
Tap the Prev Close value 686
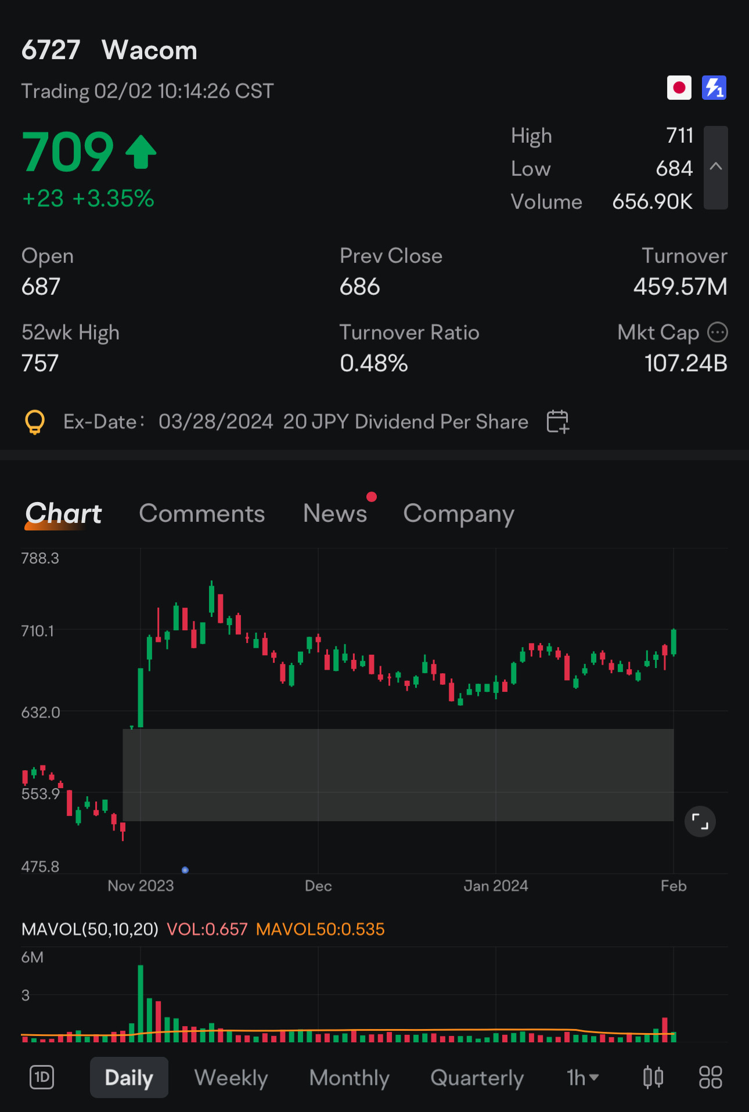(x=360, y=287)
